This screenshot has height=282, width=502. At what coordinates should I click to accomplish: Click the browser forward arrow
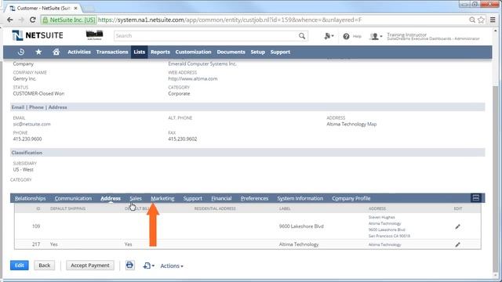tap(21, 20)
